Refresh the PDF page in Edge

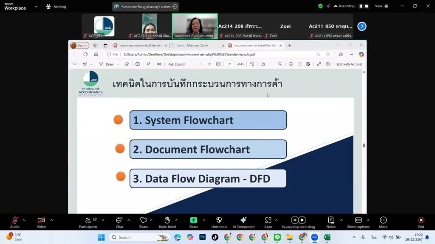(x=85, y=55)
